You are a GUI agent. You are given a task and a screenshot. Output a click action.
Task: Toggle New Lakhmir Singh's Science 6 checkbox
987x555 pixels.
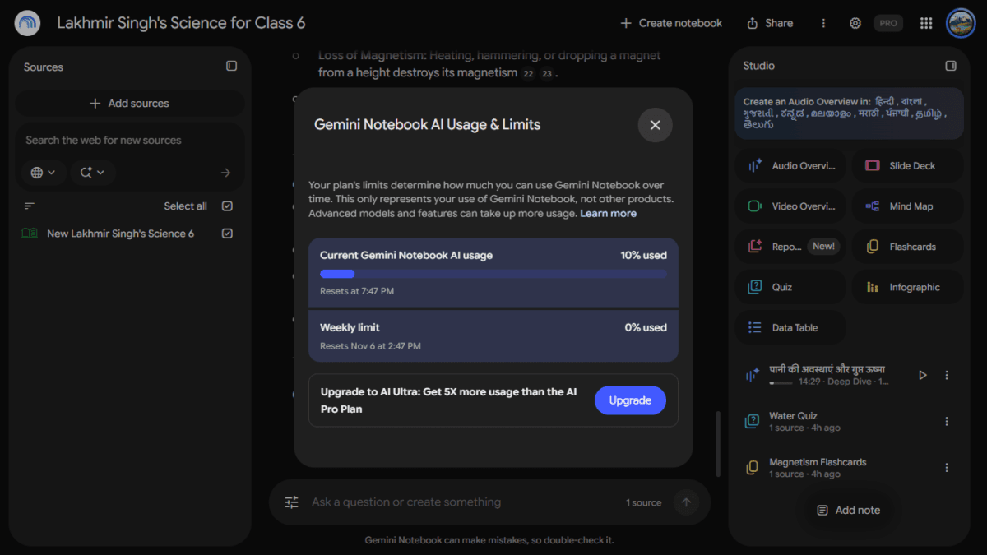[228, 234]
